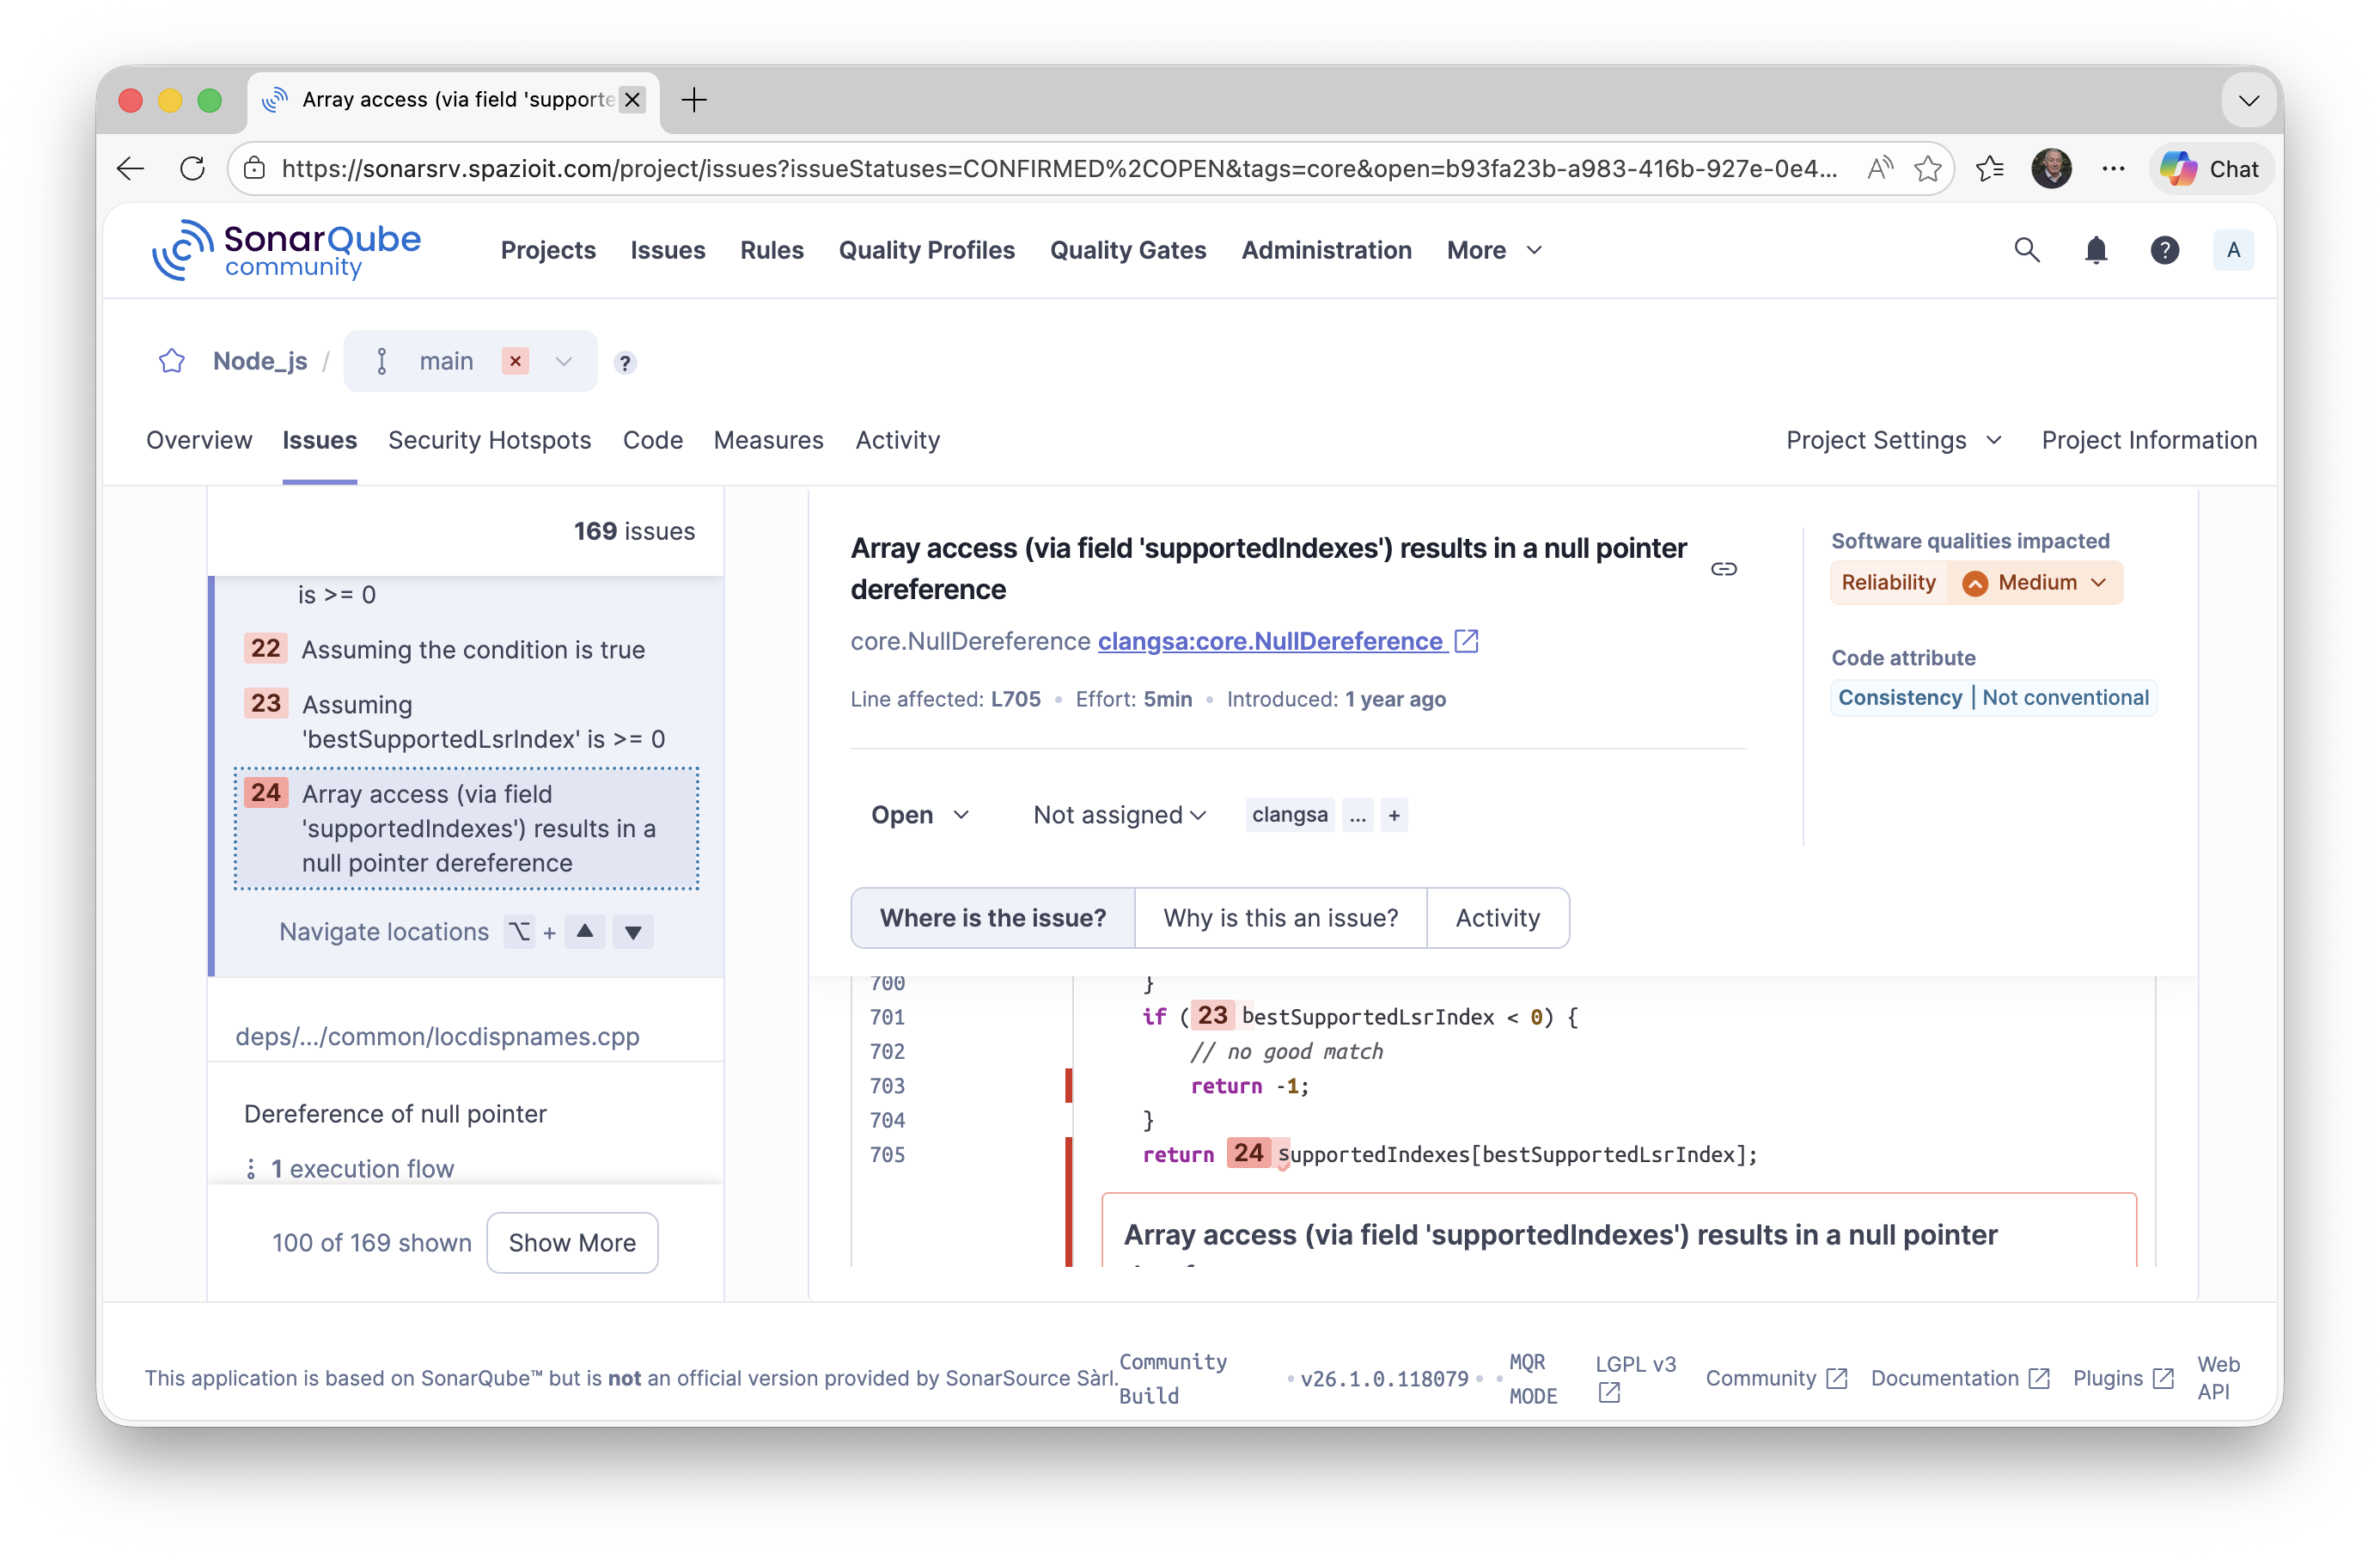The image size is (2380, 1554).
Task: Open the user account avatar menu
Action: point(2234,250)
